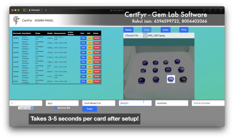
Task: Click the JPEG file icon beside IMG_2807
Action: click(x=145, y=35)
